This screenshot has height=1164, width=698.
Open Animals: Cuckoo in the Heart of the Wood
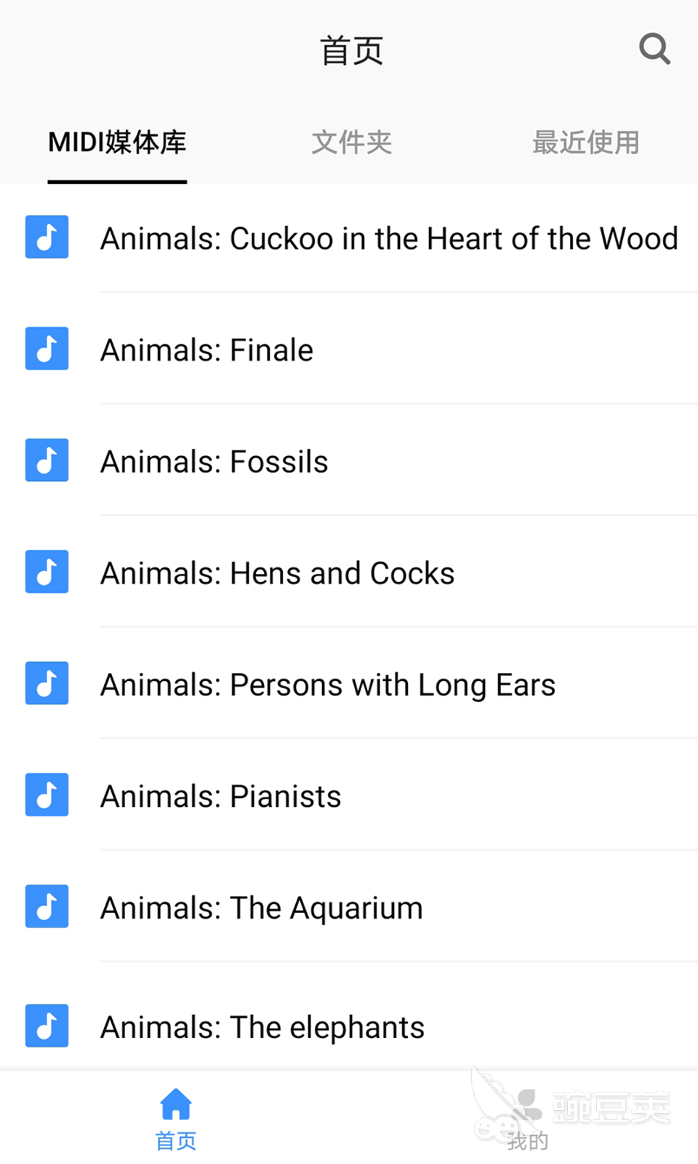point(389,239)
